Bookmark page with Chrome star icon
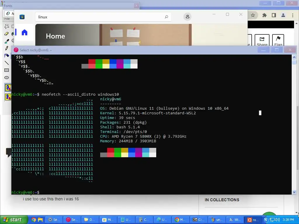 click(253, 15)
